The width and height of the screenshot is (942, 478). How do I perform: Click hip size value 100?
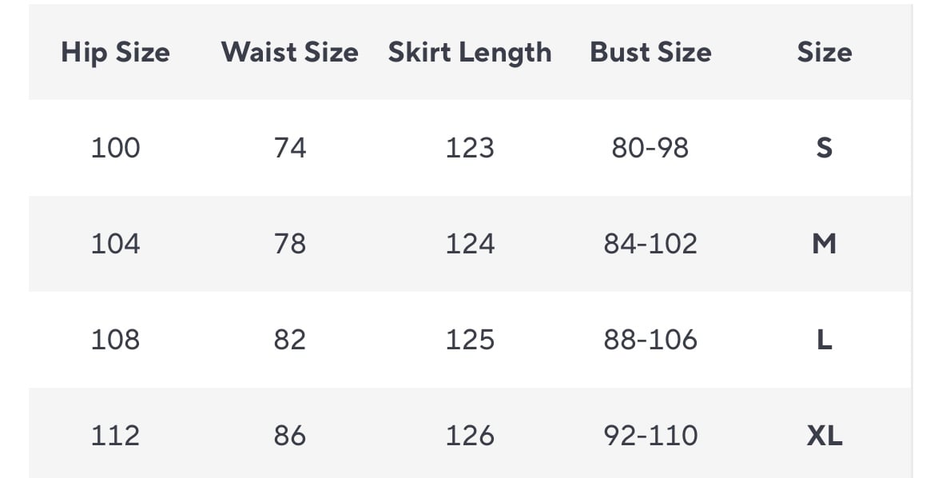tap(115, 148)
